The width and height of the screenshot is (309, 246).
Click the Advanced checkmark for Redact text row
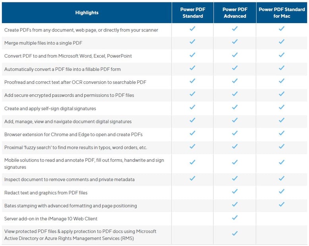point(235,191)
